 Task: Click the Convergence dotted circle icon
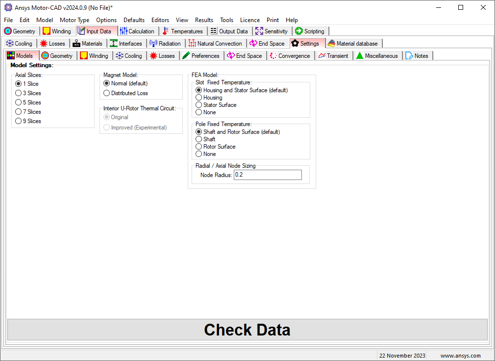click(x=273, y=55)
